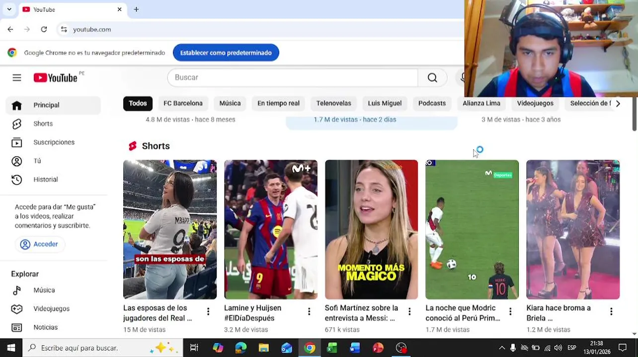
Task: Open File Explorer from the taskbar
Action: click(263, 348)
